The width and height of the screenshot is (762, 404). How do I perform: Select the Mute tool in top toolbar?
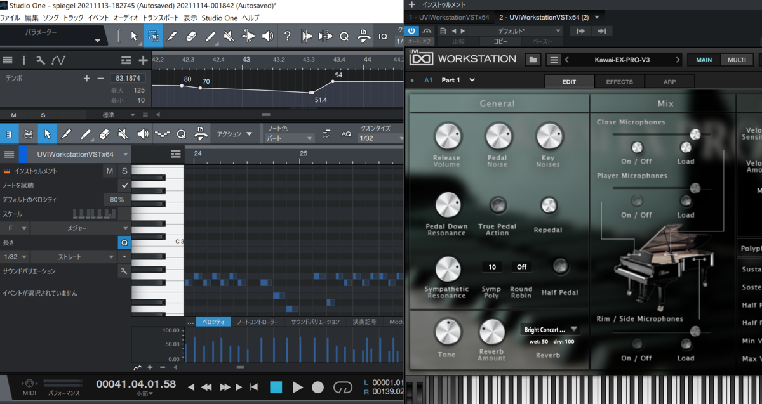(x=229, y=36)
